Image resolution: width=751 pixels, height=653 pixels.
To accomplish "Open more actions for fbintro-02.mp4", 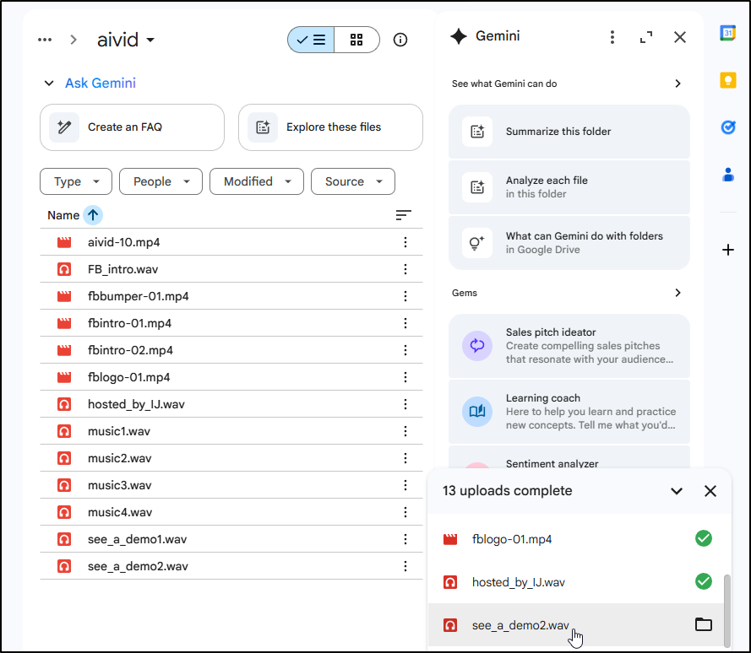I will 405,350.
